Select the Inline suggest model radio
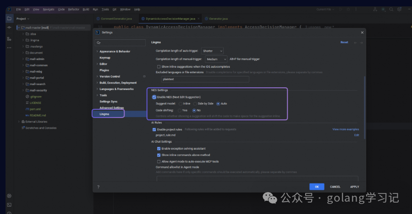The height and width of the screenshot is (214, 412). (x=181, y=104)
